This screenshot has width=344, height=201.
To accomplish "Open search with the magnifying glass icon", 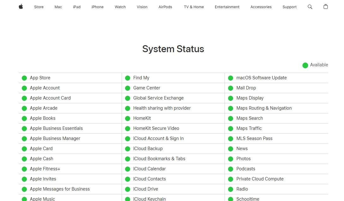I will tap(310, 7).
